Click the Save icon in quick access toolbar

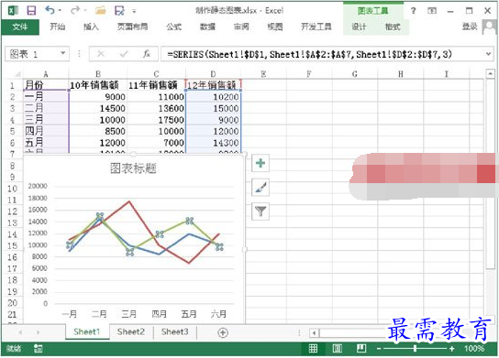click(x=31, y=11)
